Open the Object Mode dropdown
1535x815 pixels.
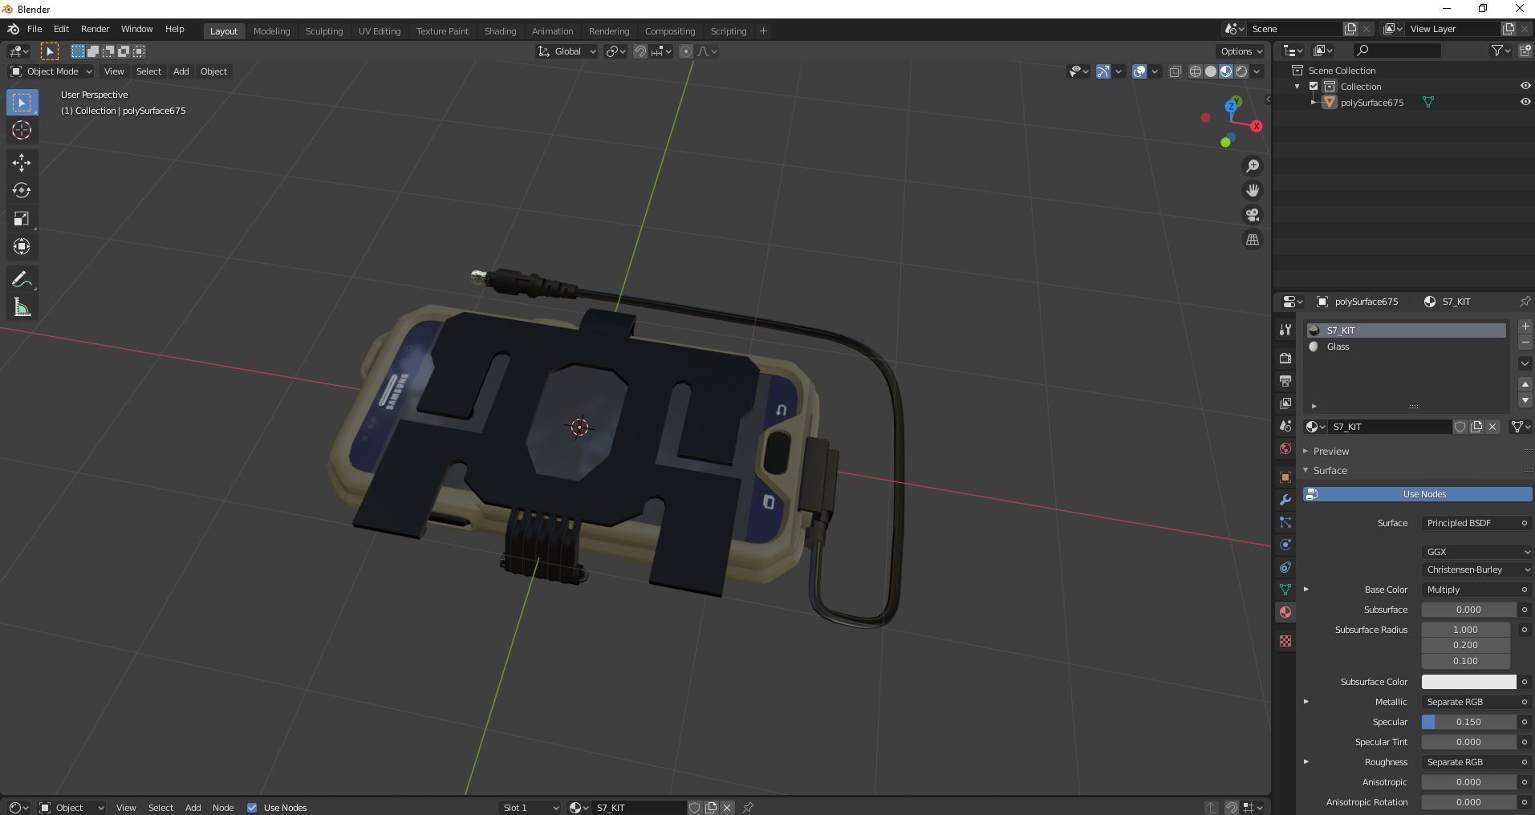[x=51, y=71]
